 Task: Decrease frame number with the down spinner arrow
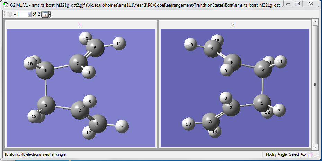(x=29, y=16)
